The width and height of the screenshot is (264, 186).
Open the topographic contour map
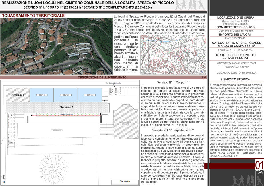[x=173, y=54]
